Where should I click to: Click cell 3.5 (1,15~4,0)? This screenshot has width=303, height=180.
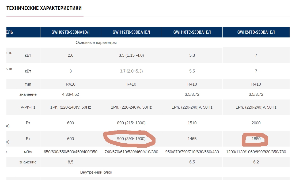coord(131,55)
